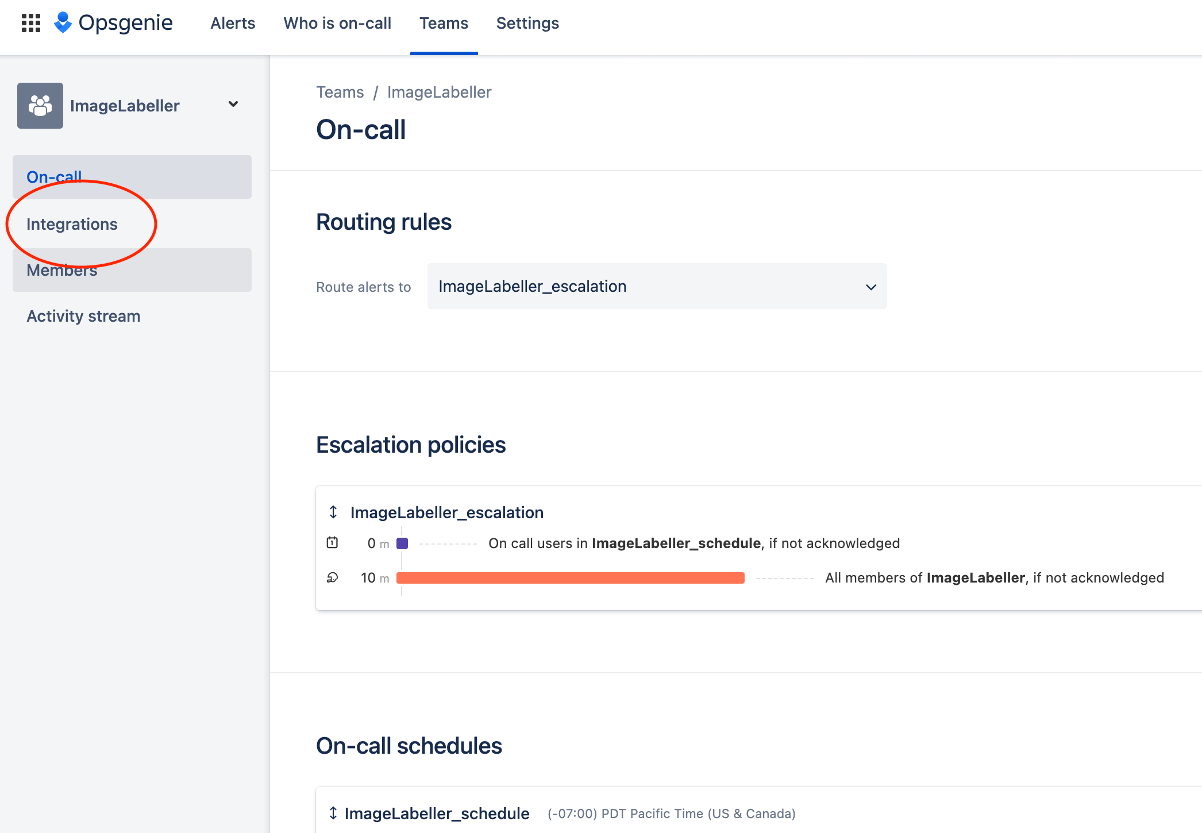Click the Activity stream sidebar item
1202x833 pixels.
[x=84, y=316]
